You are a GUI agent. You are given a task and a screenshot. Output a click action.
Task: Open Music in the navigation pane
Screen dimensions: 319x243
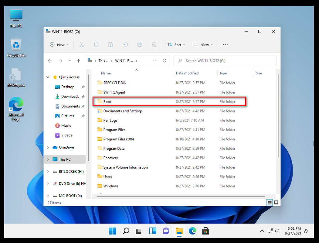tap(66, 125)
